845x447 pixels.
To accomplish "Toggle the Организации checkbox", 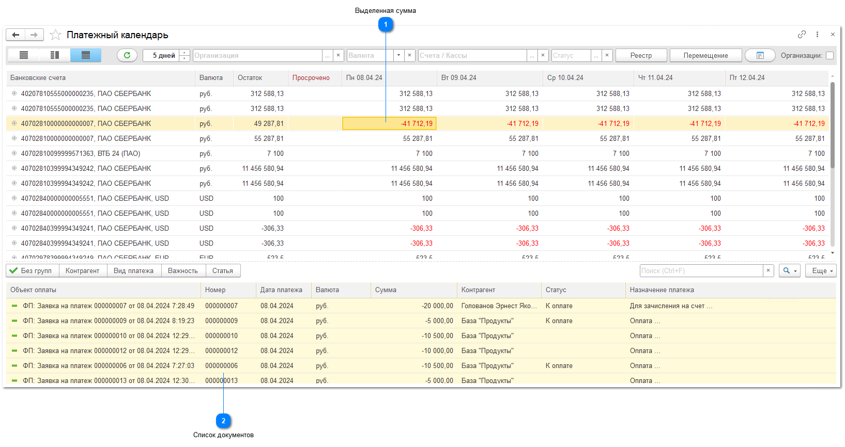I will pos(830,55).
